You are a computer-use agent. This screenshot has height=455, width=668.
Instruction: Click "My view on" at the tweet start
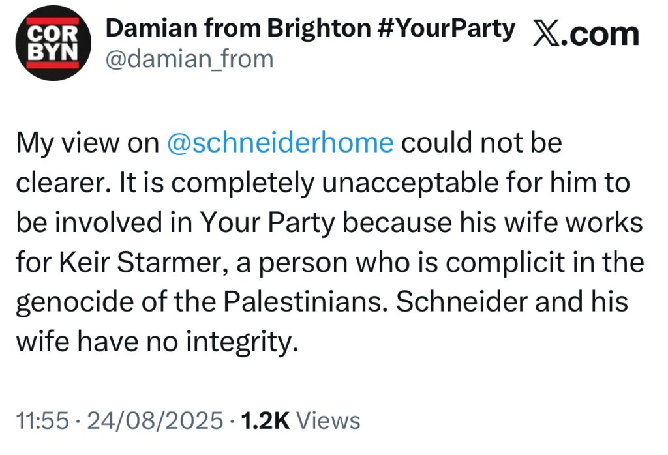(x=87, y=144)
